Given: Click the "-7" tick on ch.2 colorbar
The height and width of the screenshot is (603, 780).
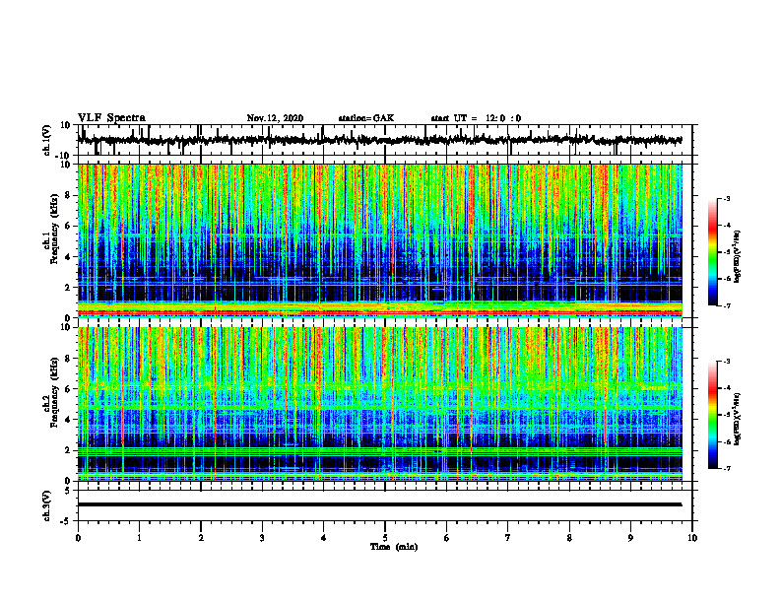Looking at the screenshot, I should pyautogui.click(x=726, y=468).
